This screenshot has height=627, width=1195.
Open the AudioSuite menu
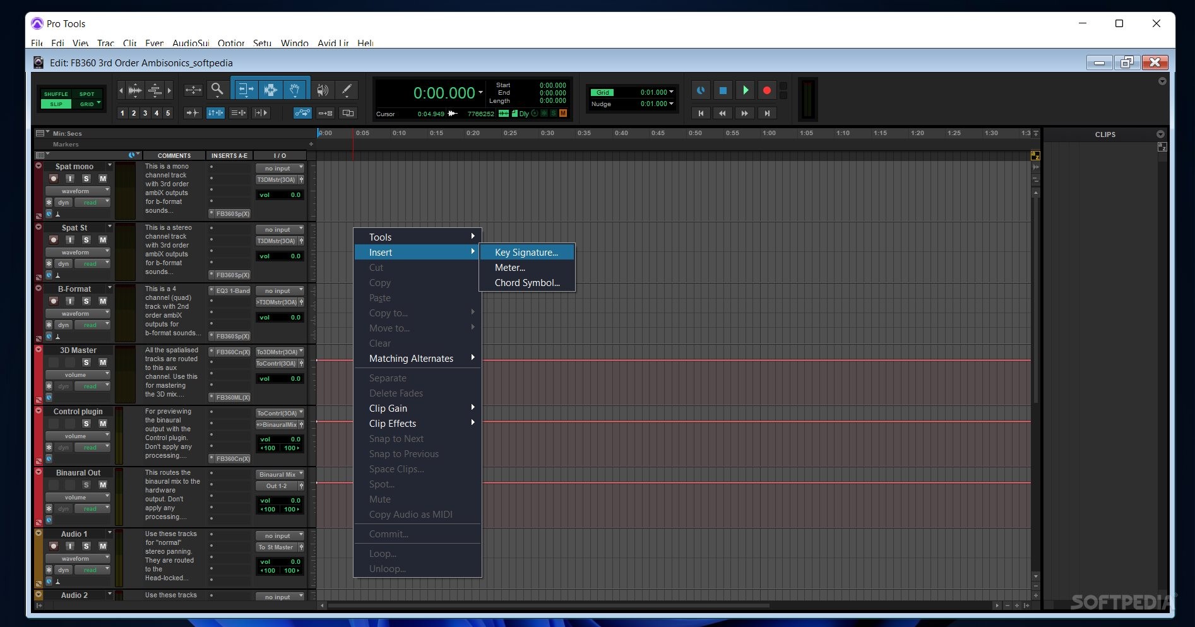[191, 43]
